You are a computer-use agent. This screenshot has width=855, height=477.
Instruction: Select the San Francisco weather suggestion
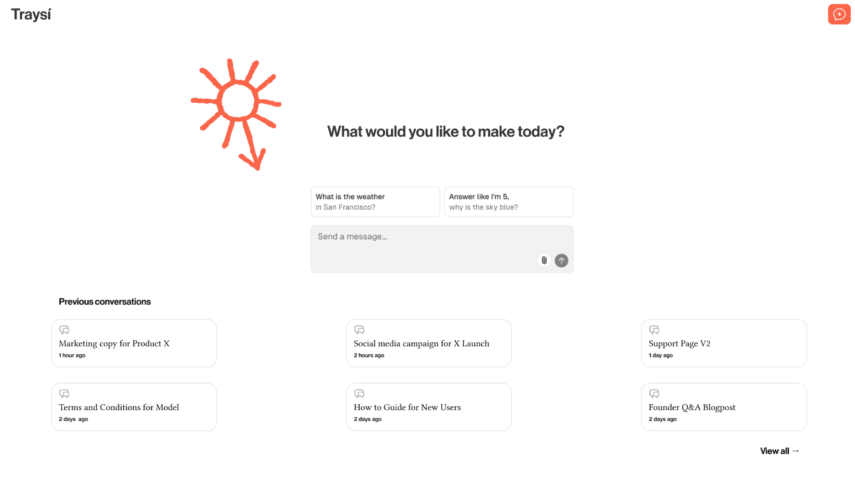pyautogui.click(x=375, y=202)
